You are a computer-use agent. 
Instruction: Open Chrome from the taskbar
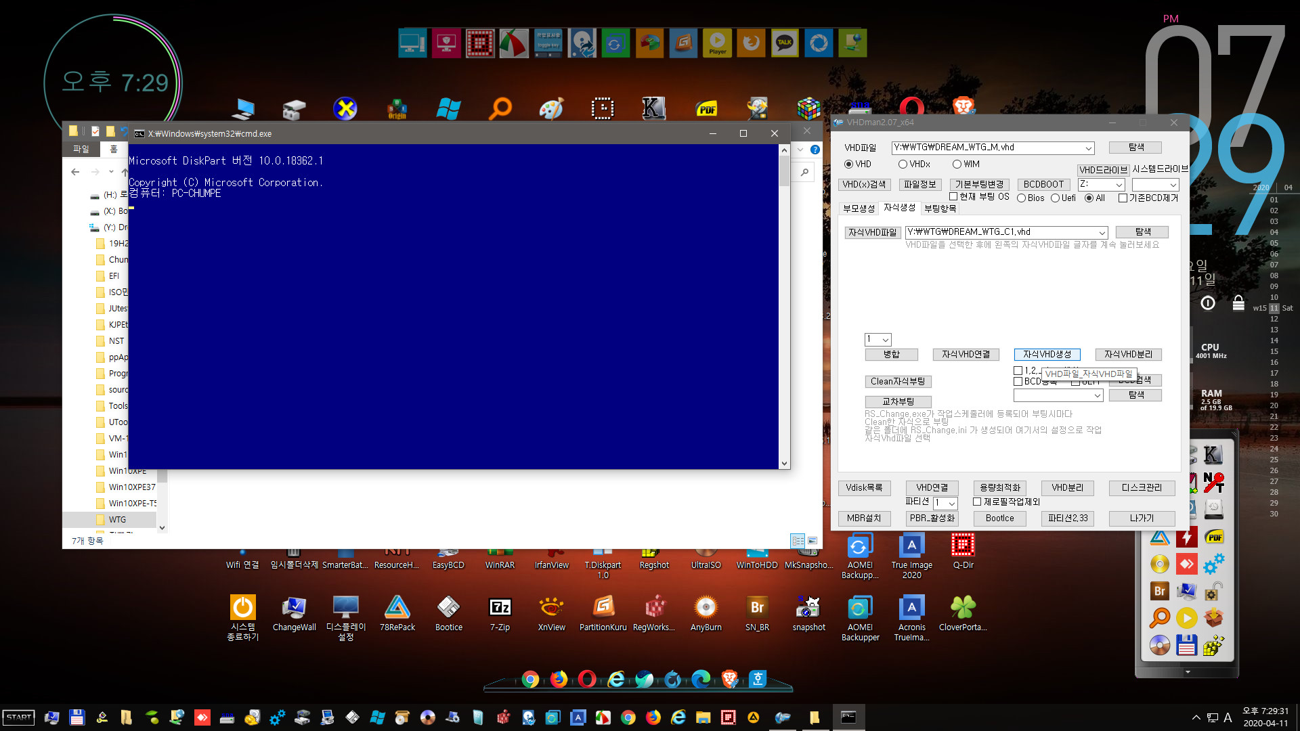point(628,717)
